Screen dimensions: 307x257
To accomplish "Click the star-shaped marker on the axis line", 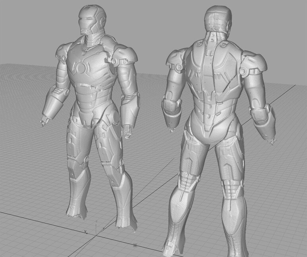I will (x=135, y=245).
